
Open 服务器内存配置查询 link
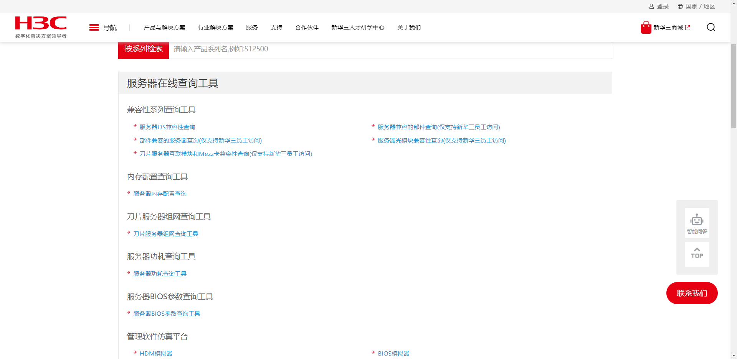(x=160, y=194)
